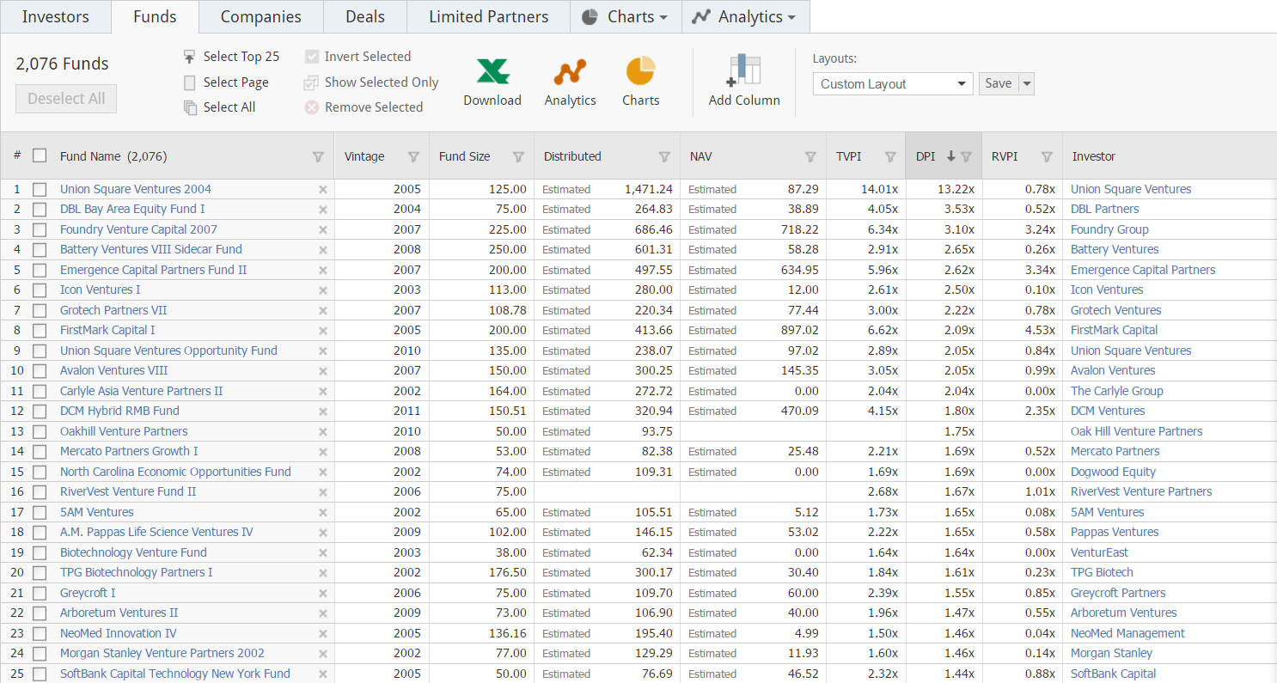Click the 1,471.24 distributed value
This screenshot has height=683, width=1277.
(x=649, y=189)
